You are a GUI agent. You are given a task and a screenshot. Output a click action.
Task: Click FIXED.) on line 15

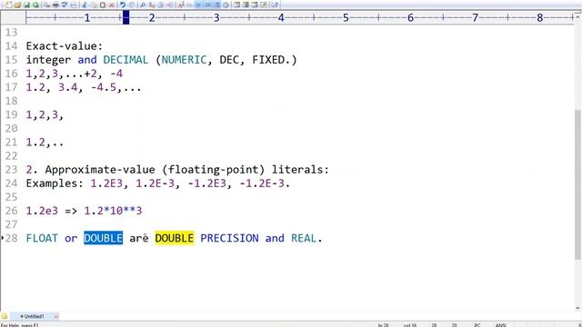(x=275, y=60)
